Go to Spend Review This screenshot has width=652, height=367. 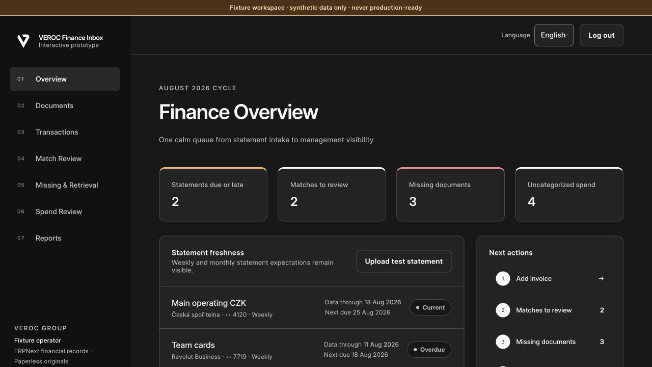pos(65,212)
